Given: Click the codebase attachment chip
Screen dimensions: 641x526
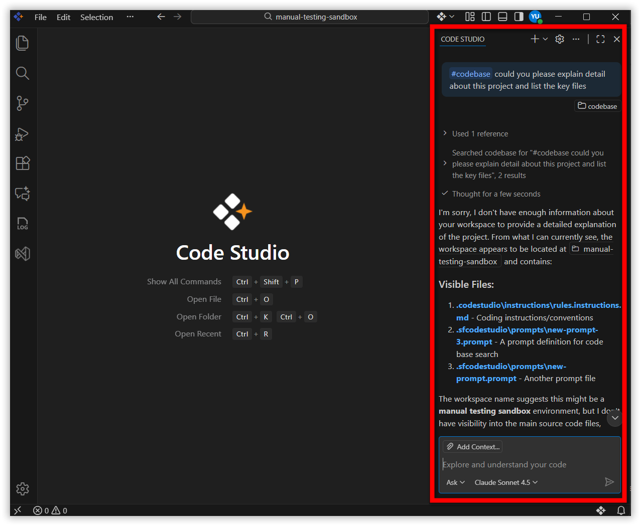Looking at the screenshot, I should coord(597,106).
